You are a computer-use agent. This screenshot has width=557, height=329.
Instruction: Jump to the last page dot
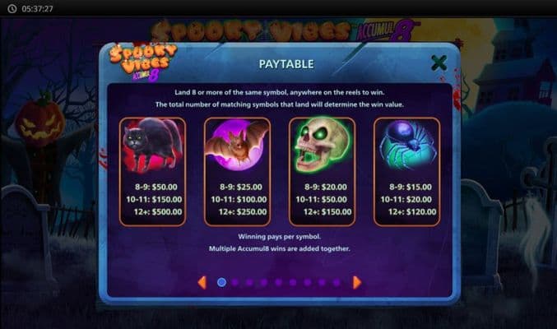click(337, 282)
